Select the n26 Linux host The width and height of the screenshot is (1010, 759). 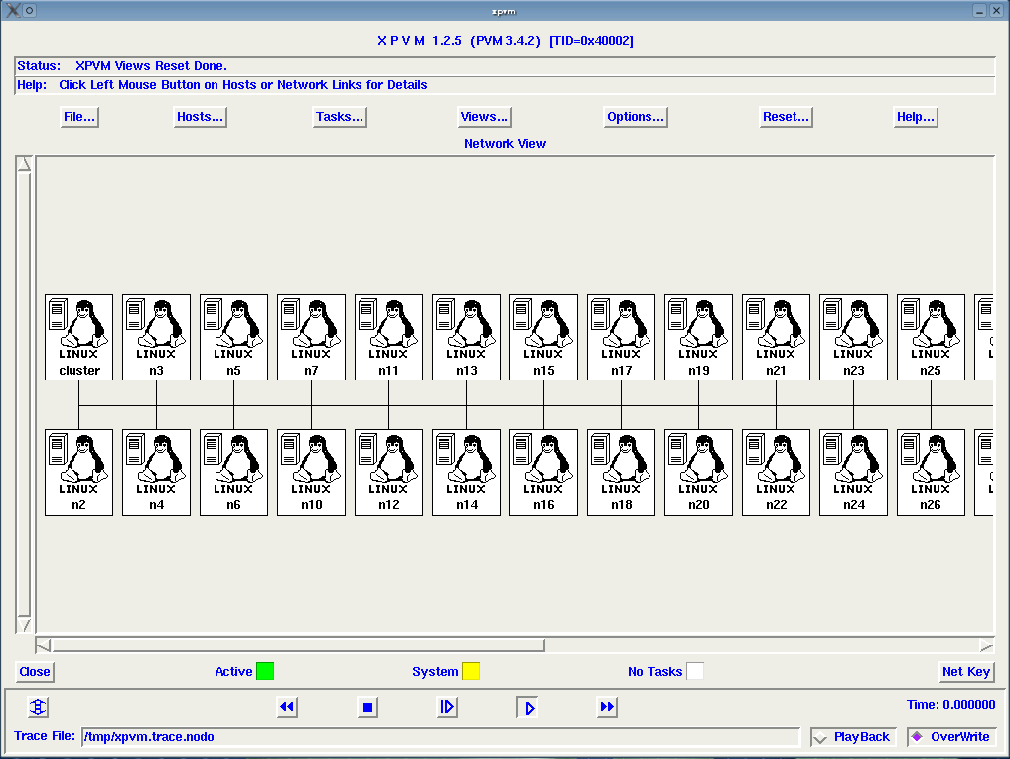pos(931,472)
